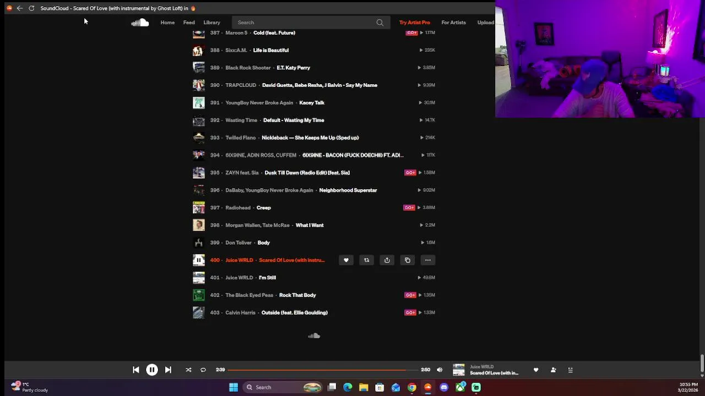Open the Library tab

pos(211,23)
